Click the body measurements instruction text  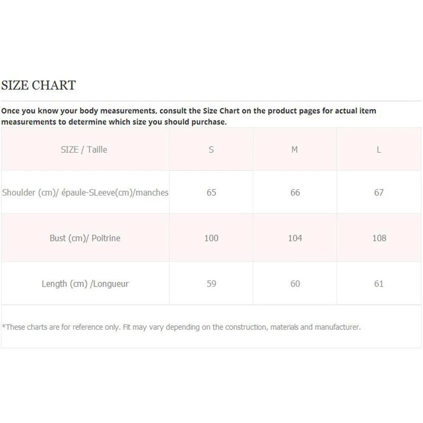click(x=189, y=116)
